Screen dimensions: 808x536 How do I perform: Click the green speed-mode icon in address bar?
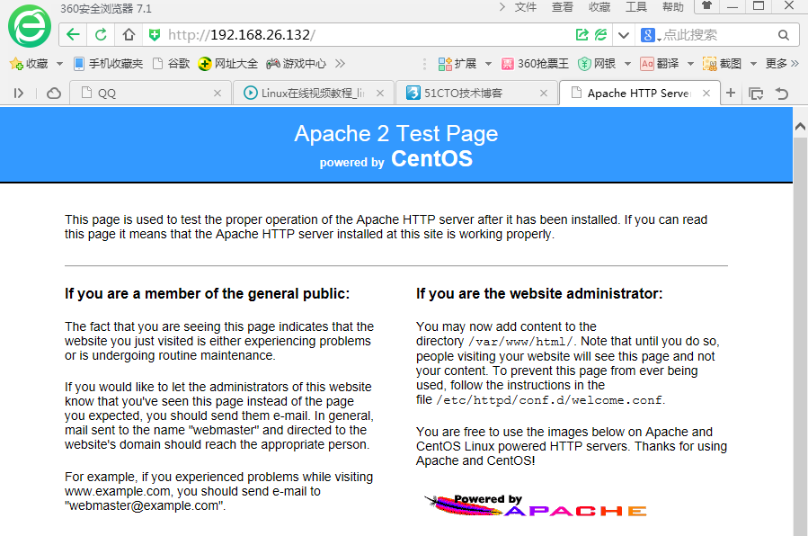[601, 34]
